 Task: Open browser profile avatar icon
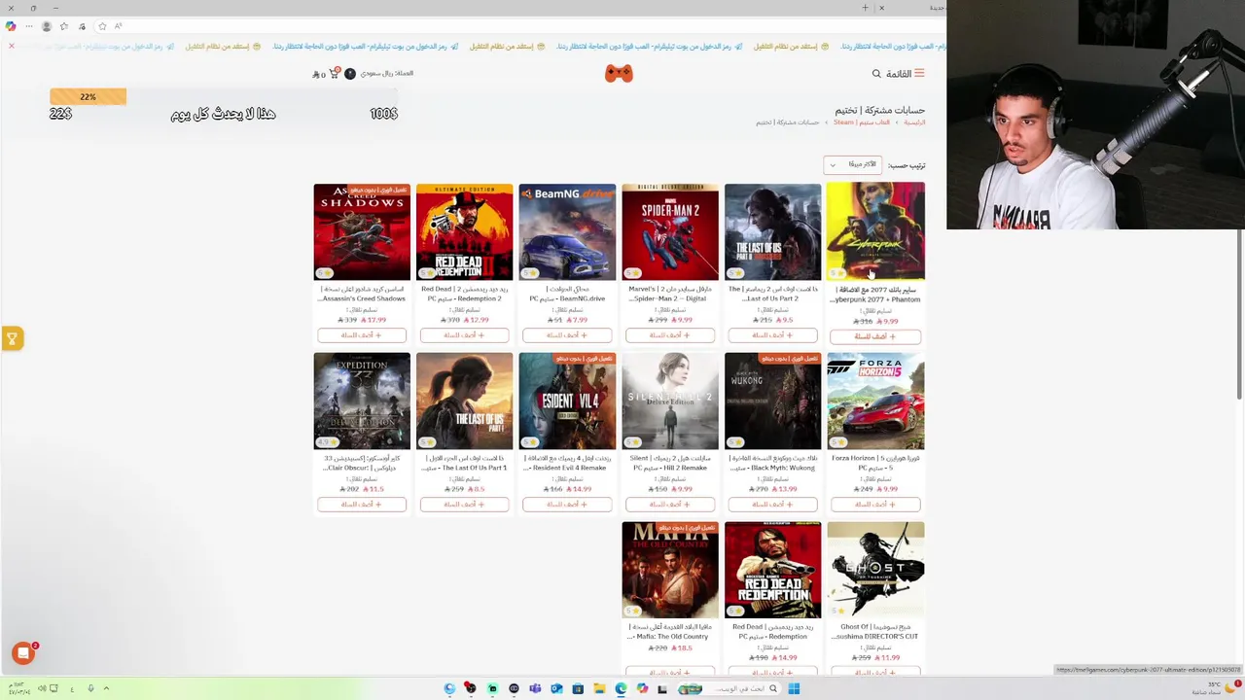click(47, 26)
